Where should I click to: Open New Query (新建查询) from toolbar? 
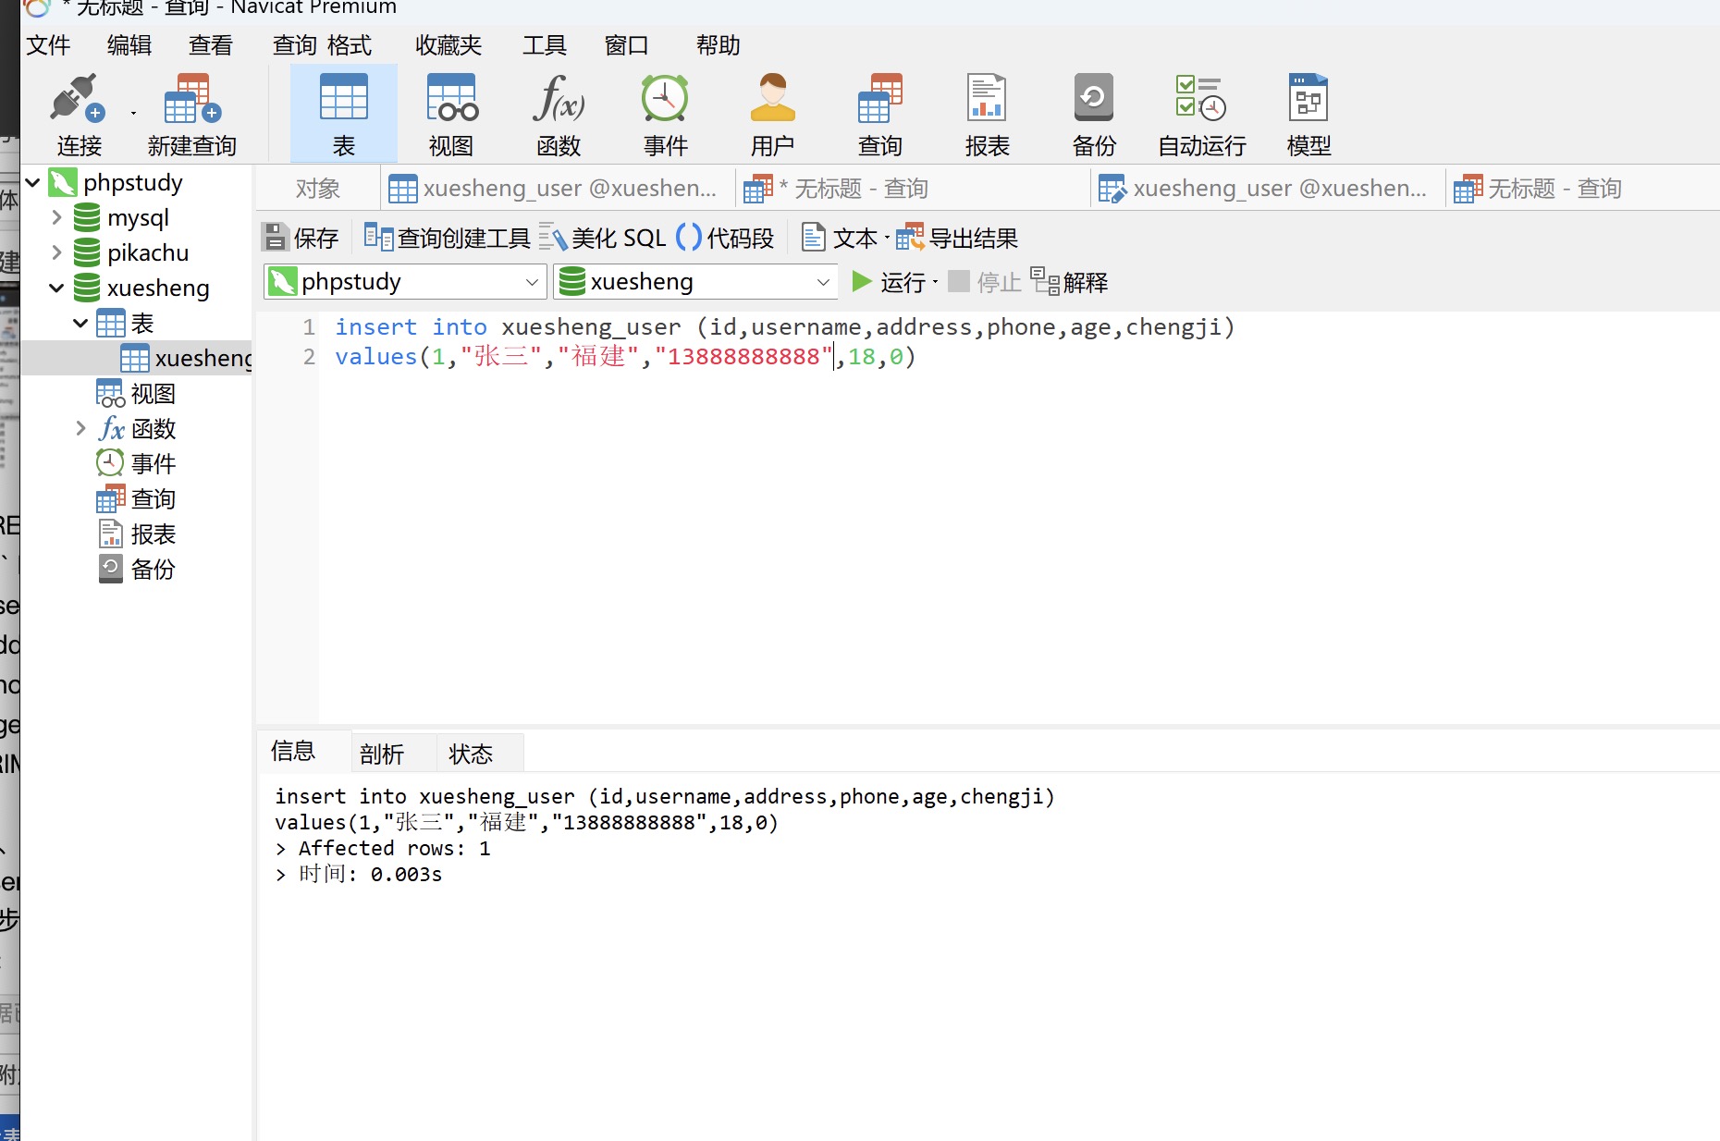[191, 100]
